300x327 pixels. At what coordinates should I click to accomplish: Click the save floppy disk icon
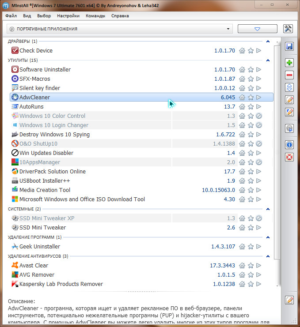click(289, 46)
